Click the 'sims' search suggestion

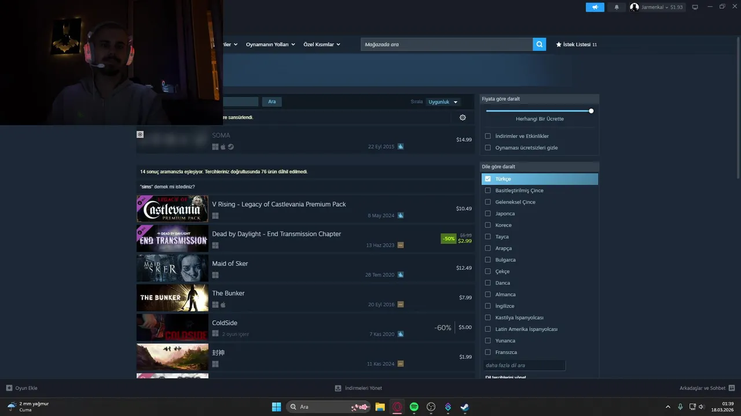146,187
